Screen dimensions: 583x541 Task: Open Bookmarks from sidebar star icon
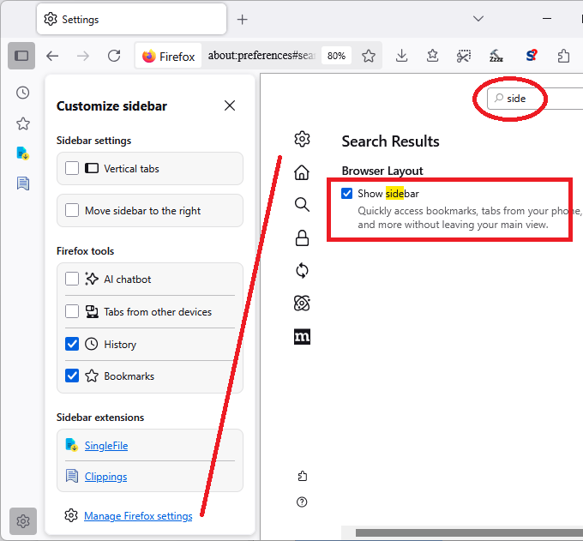click(x=23, y=123)
